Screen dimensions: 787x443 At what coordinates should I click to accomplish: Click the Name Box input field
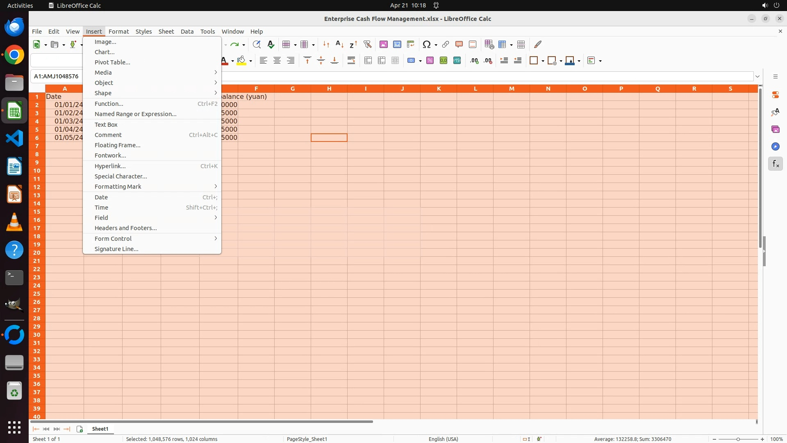[x=57, y=76]
